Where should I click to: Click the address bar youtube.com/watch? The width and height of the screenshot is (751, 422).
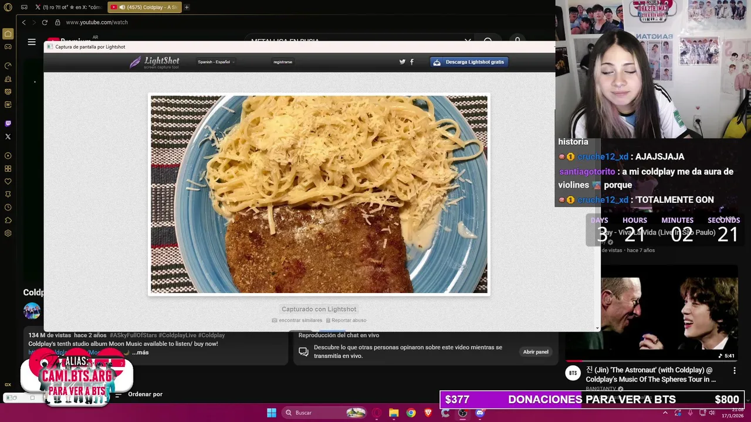[x=97, y=22]
